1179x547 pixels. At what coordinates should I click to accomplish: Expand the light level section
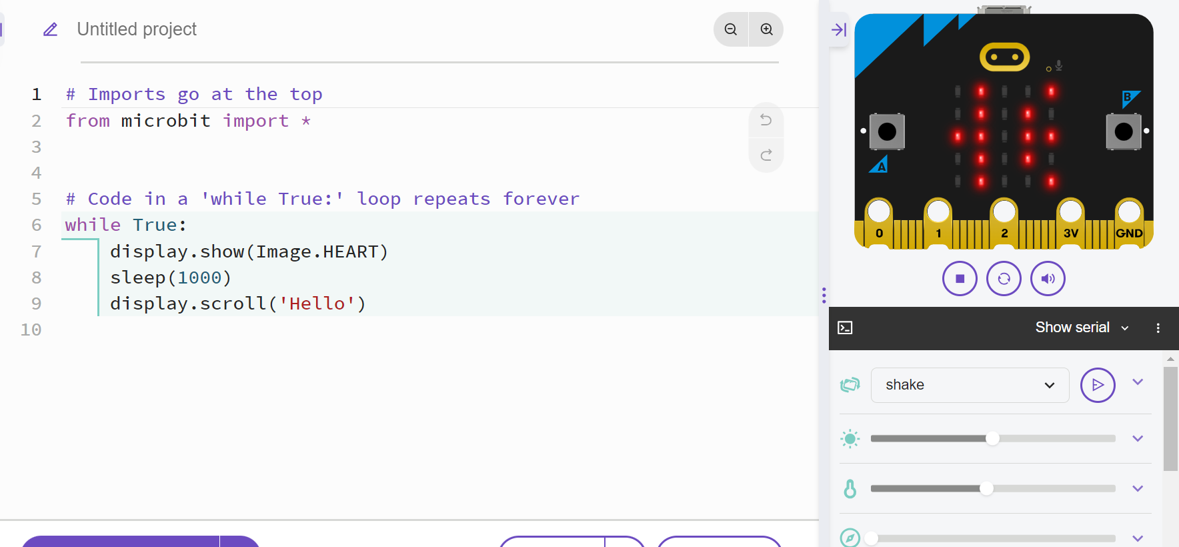click(x=1138, y=438)
